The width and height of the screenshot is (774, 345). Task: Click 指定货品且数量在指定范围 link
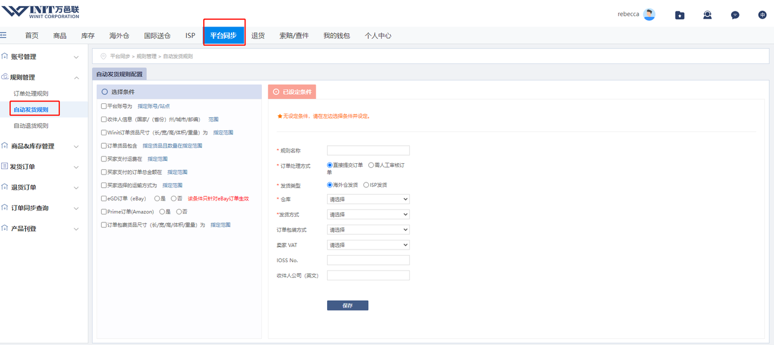[x=172, y=146]
